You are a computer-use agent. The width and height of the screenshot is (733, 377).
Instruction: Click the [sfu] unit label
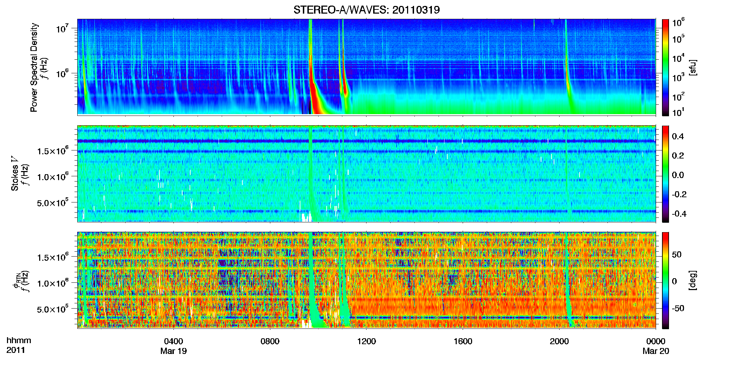[692, 67]
